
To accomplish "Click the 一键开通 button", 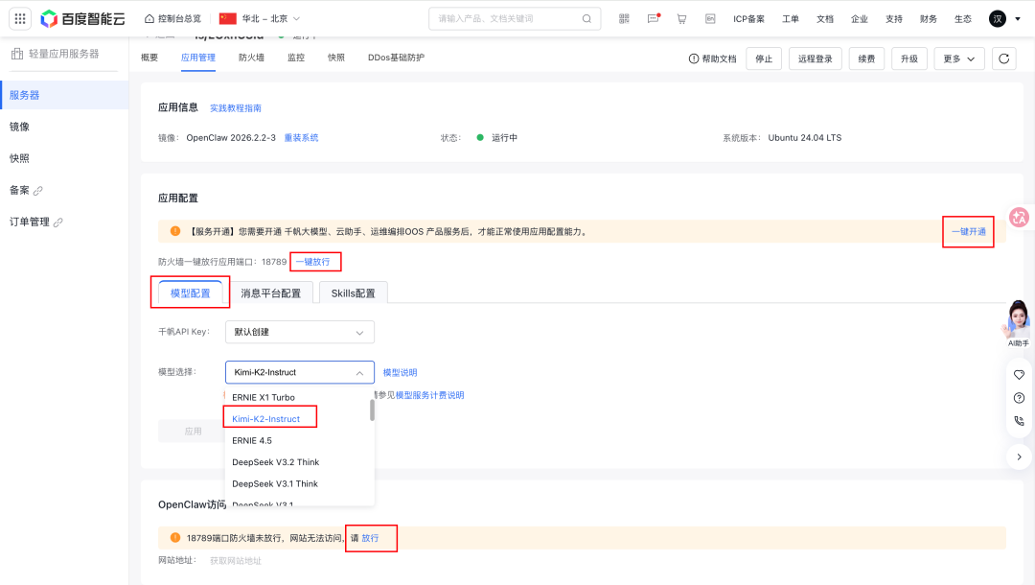I will coord(968,231).
